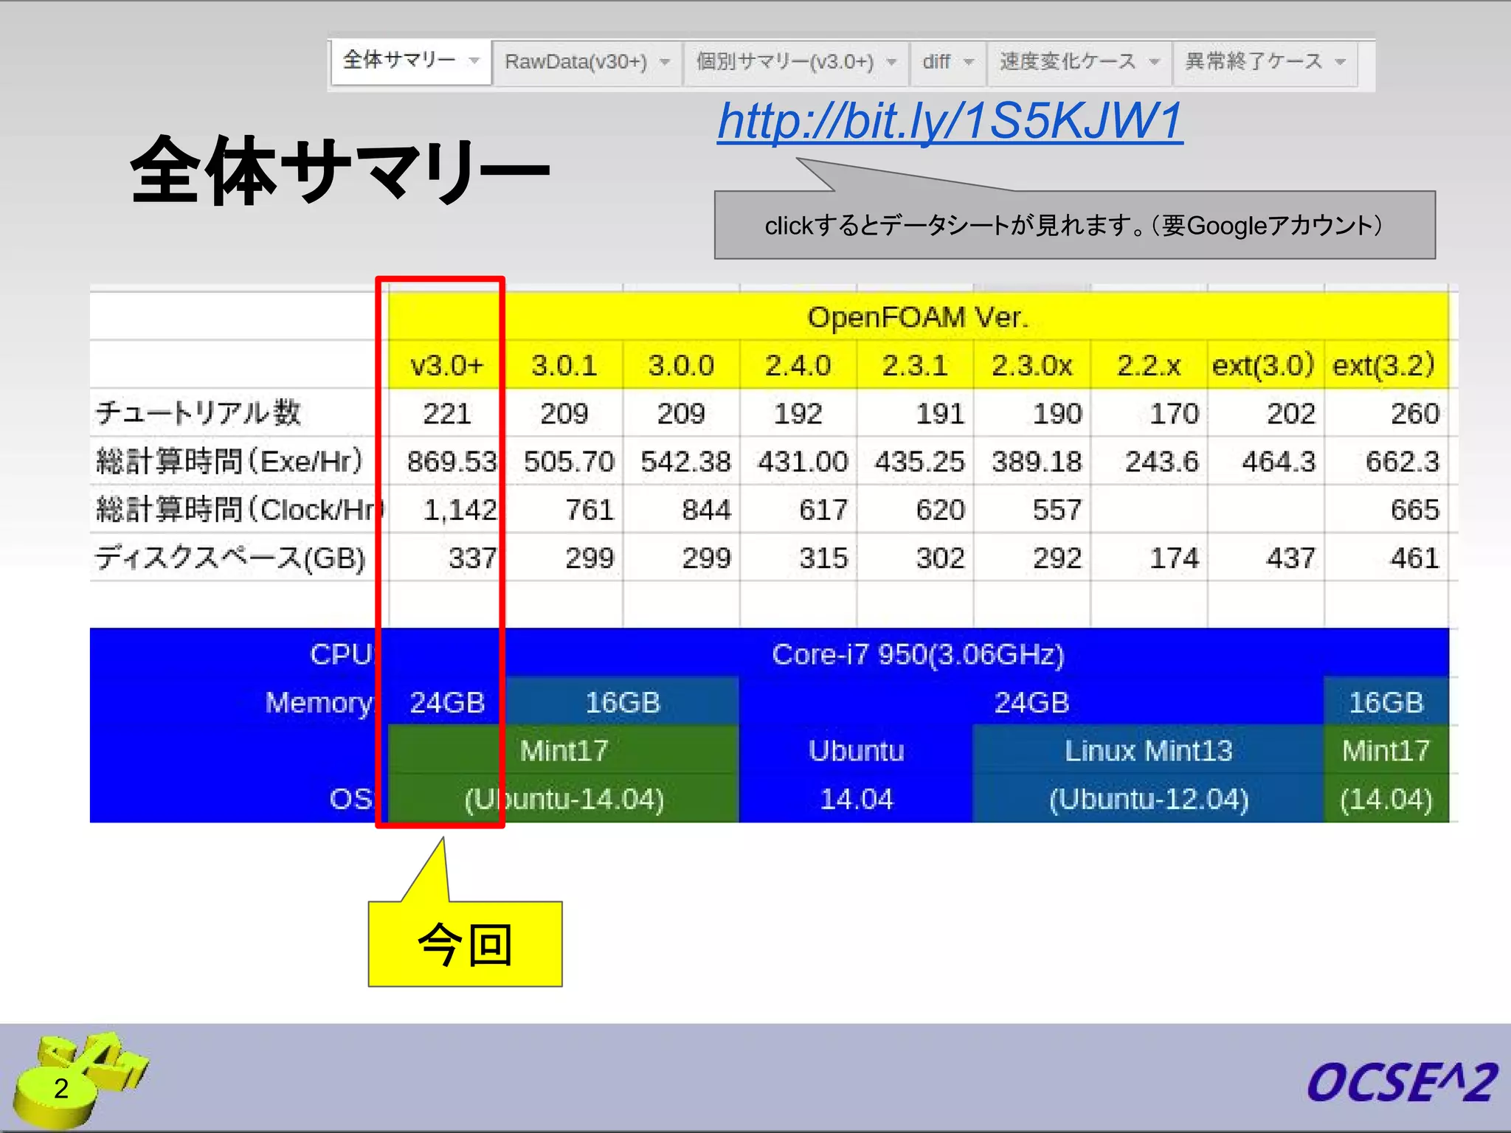The image size is (1511, 1133).
Task: Select the cell with value 437
Action: click(1265, 558)
